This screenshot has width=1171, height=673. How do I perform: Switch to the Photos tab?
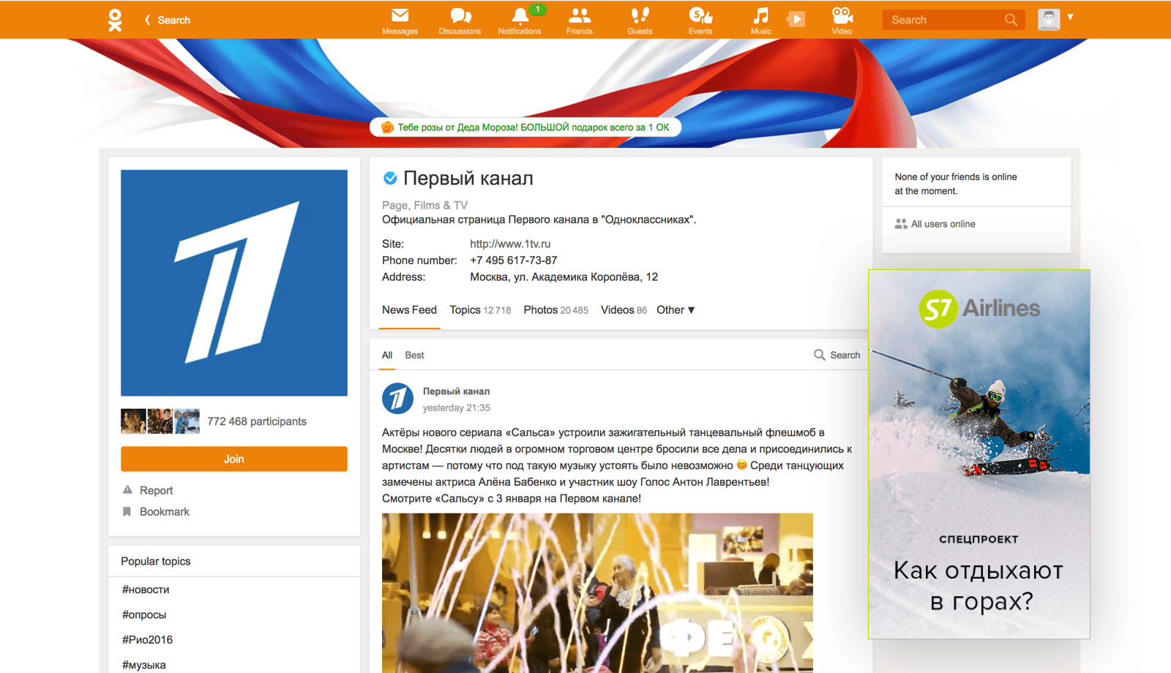[555, 310]
